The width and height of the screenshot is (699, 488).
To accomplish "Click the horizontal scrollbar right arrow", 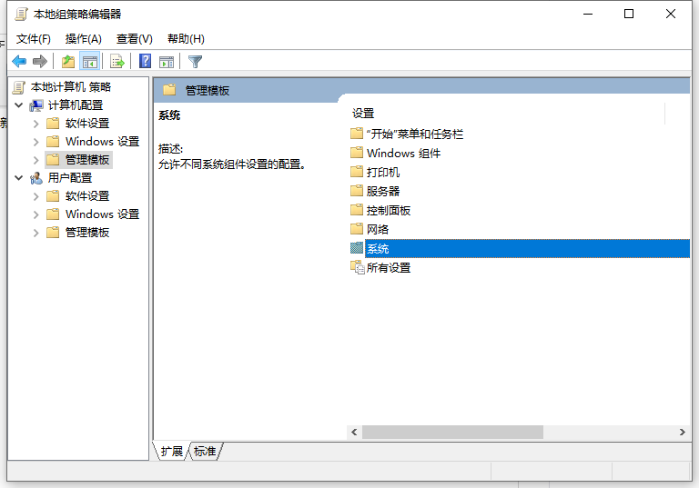I will tap(683, 433).
